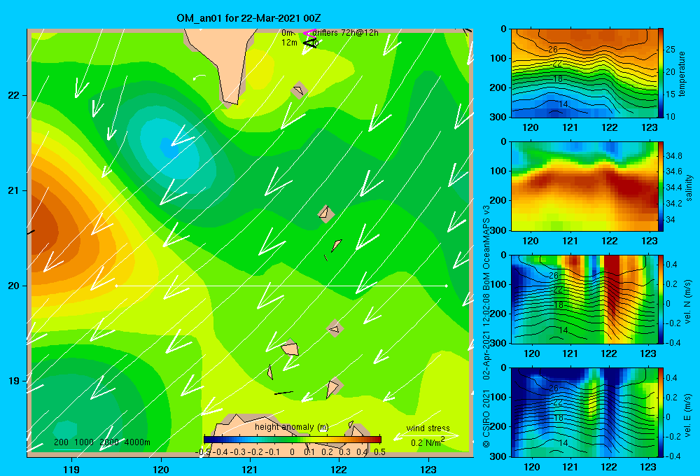
Task: Click the '0m' drifter depth label
Action: pos(286,33)
